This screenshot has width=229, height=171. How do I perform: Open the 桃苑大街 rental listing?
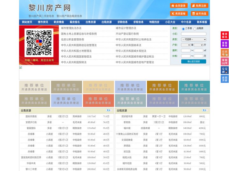coord(127,157)
